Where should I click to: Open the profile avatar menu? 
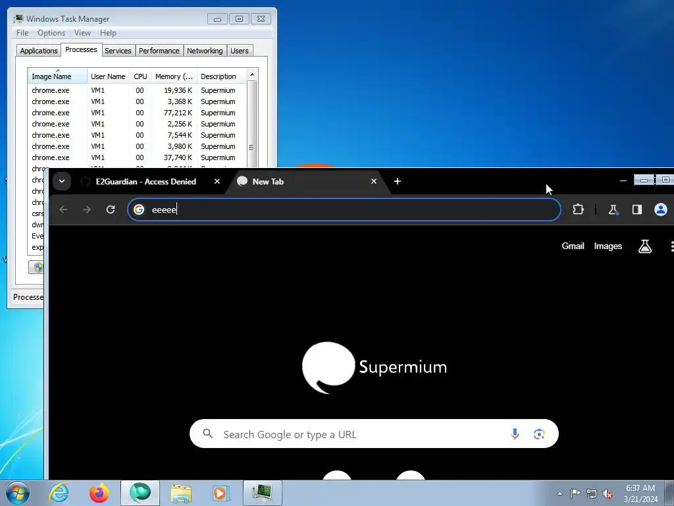pyautogui.click(x=660, y=210)
